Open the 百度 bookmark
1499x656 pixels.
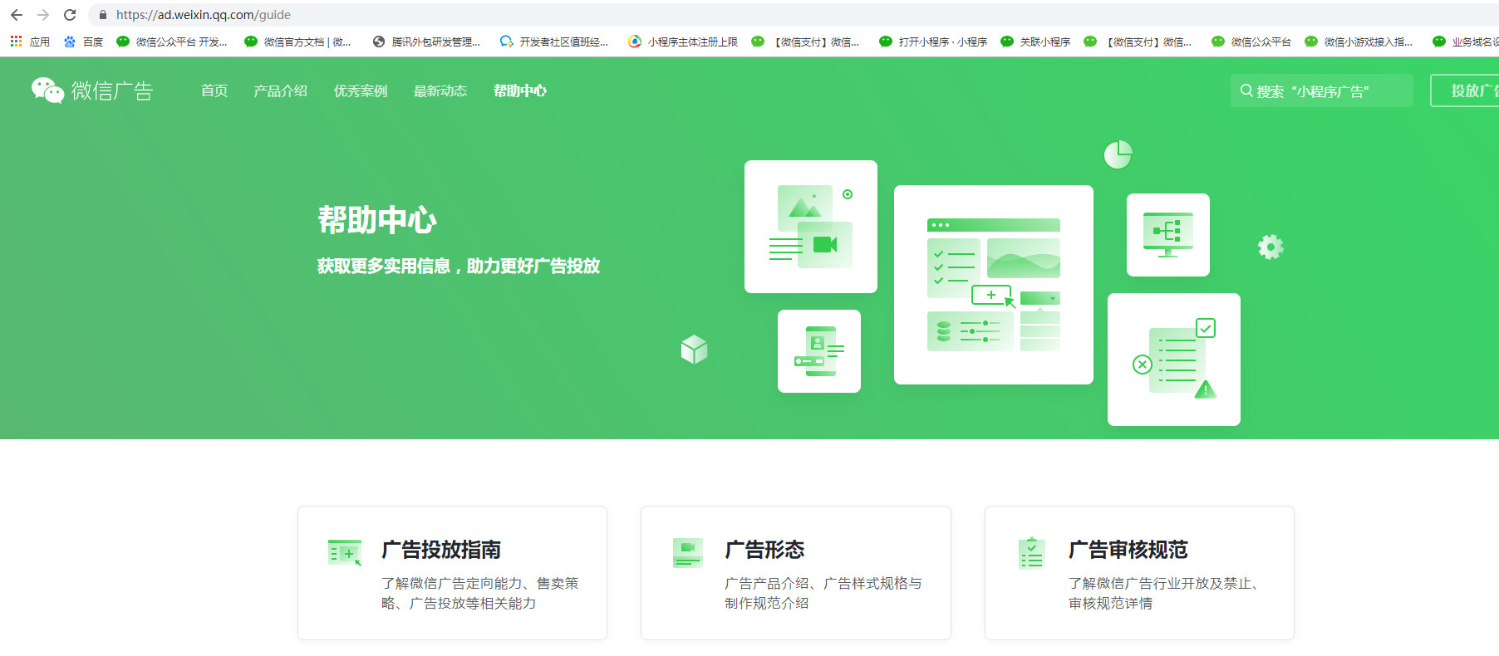click(x=83, y=42)
